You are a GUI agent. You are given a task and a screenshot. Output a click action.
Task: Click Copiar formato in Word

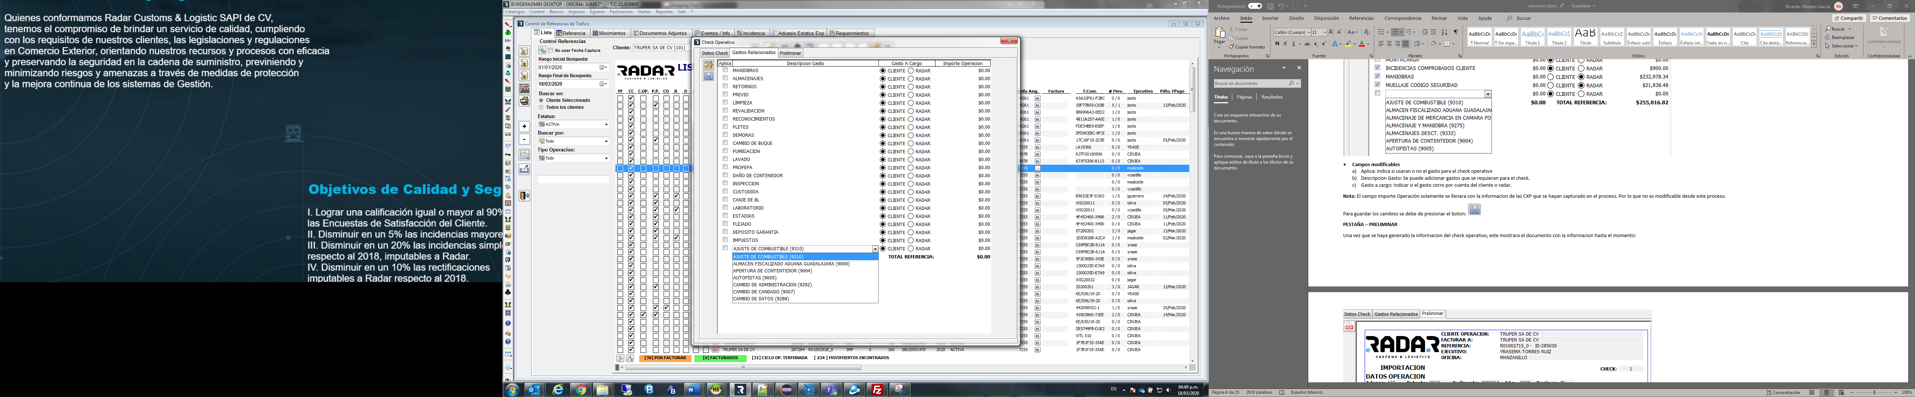[x=1247, y=47]
